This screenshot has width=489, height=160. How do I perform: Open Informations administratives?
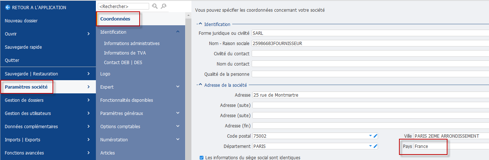coord(132,44)
